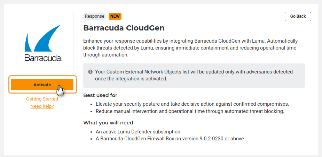The height and width of the screenshot is (157, 322).
Task: Click the orange Activate button
Action: point(42,85)
